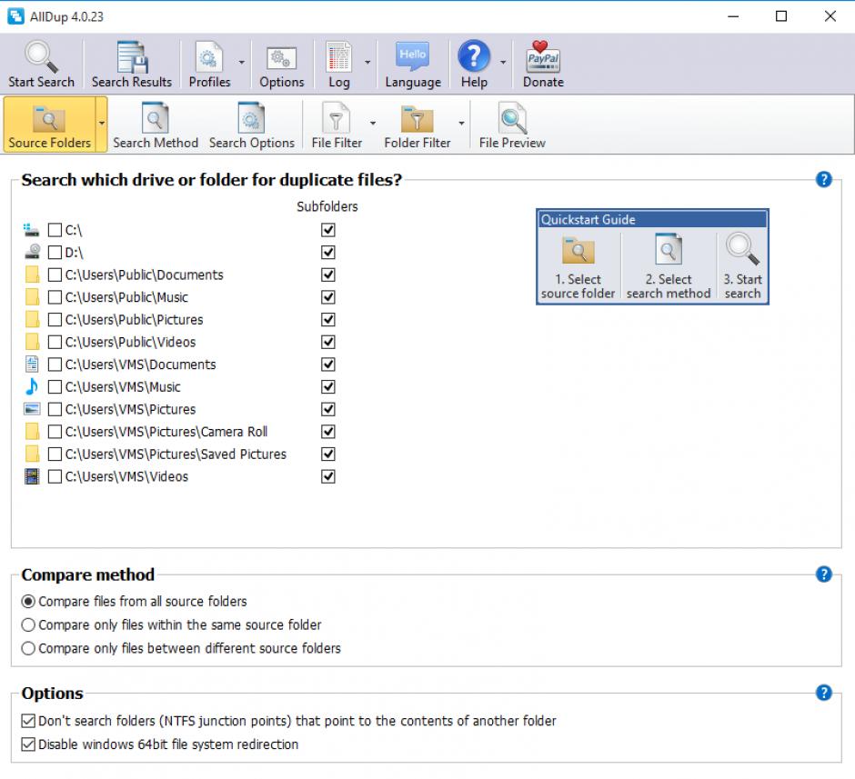Image resolution: width=855 pixels, height=779 pixels.
Task: Select Compare only files between different source folders
Action: tap(28, 648)
